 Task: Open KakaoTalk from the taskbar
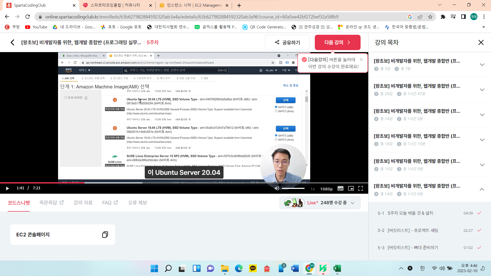[x=253, y=268]
